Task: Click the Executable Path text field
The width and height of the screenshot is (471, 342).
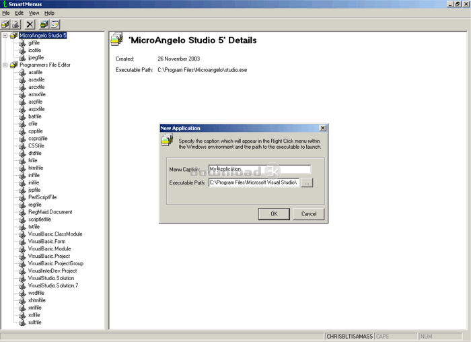Action: pyautogui.click(x=254, y=182)
